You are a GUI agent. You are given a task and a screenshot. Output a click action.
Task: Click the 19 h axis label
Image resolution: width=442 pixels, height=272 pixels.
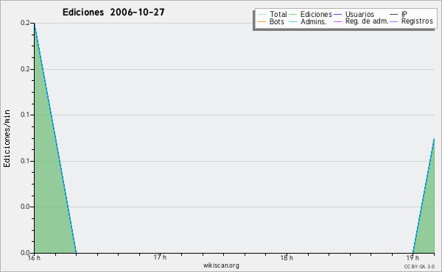click(x=413, y=258)
